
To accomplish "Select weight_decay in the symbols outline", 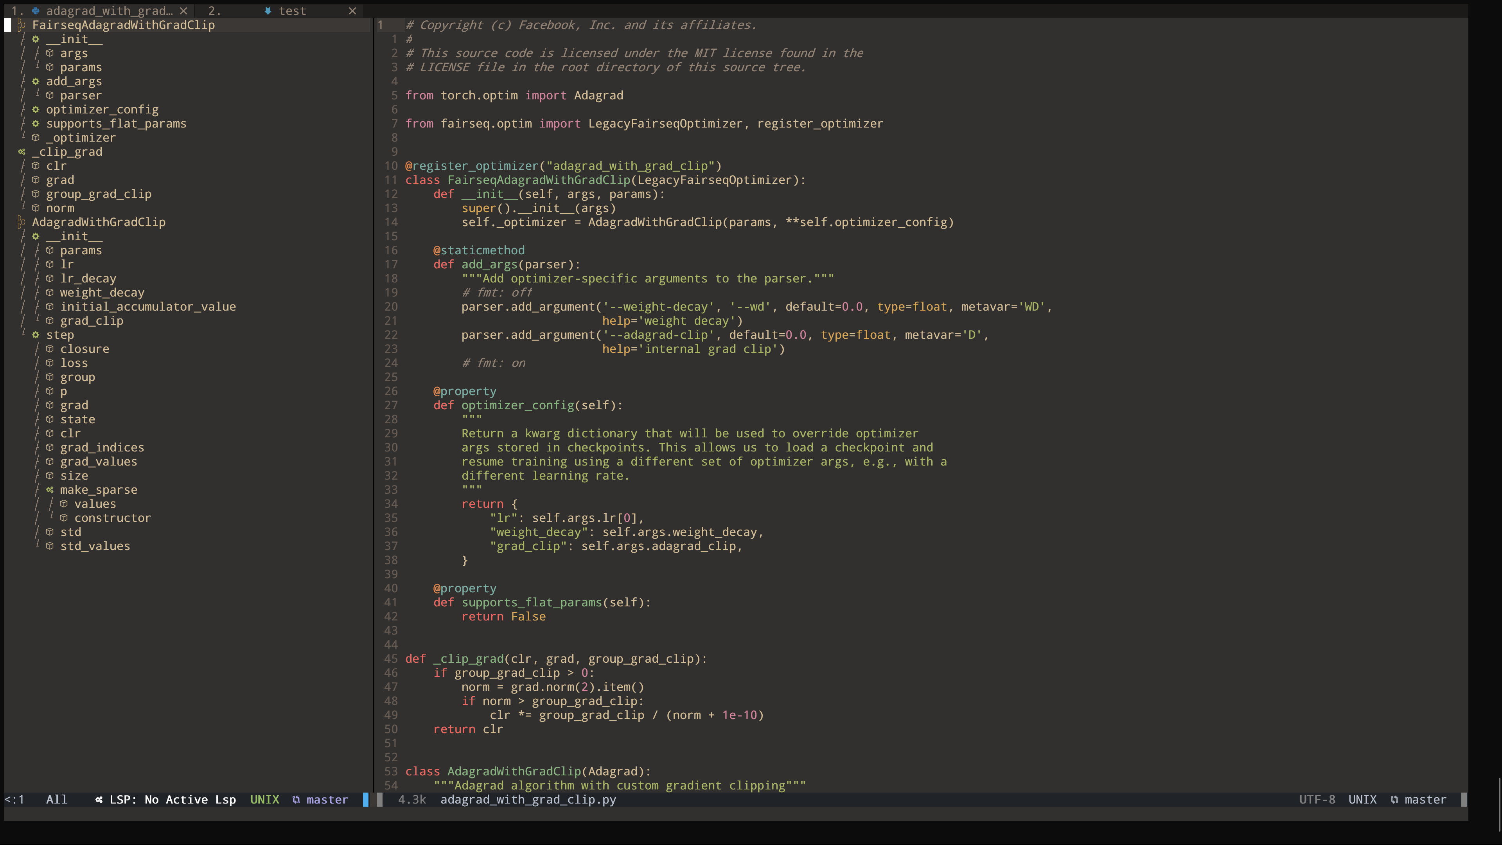I will point(102,293).
